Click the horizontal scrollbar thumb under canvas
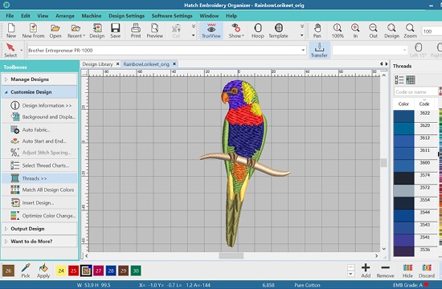This screenshot has height=289, width=442. tap(231, 256)
